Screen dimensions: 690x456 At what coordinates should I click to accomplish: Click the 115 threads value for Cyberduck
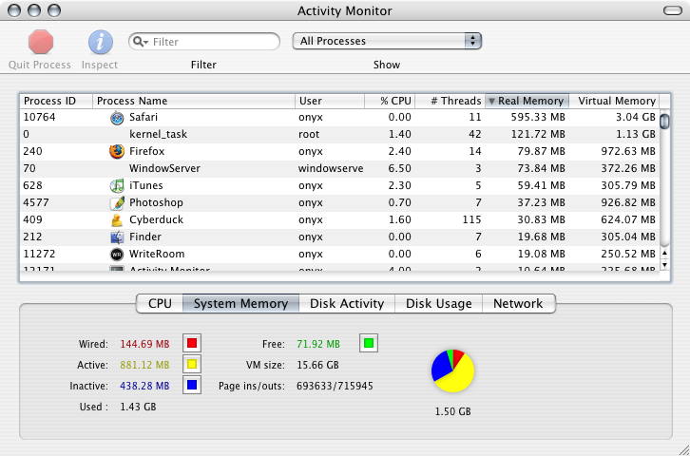coord(471,219)
